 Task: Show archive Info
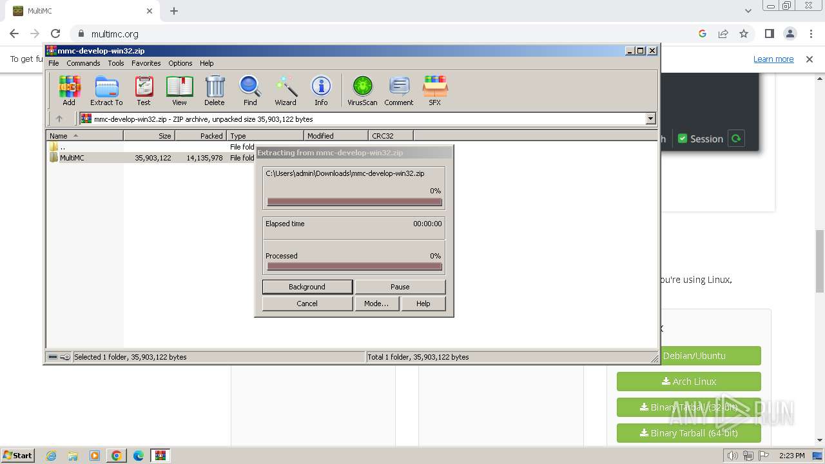coord(321,90)
